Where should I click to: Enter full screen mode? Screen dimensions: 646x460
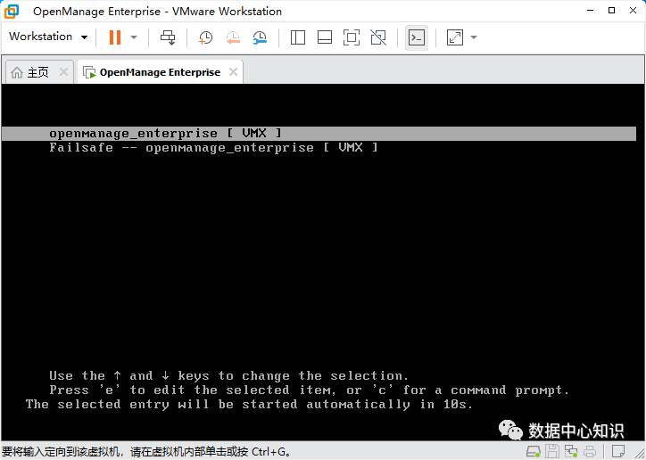coord(352,37)
